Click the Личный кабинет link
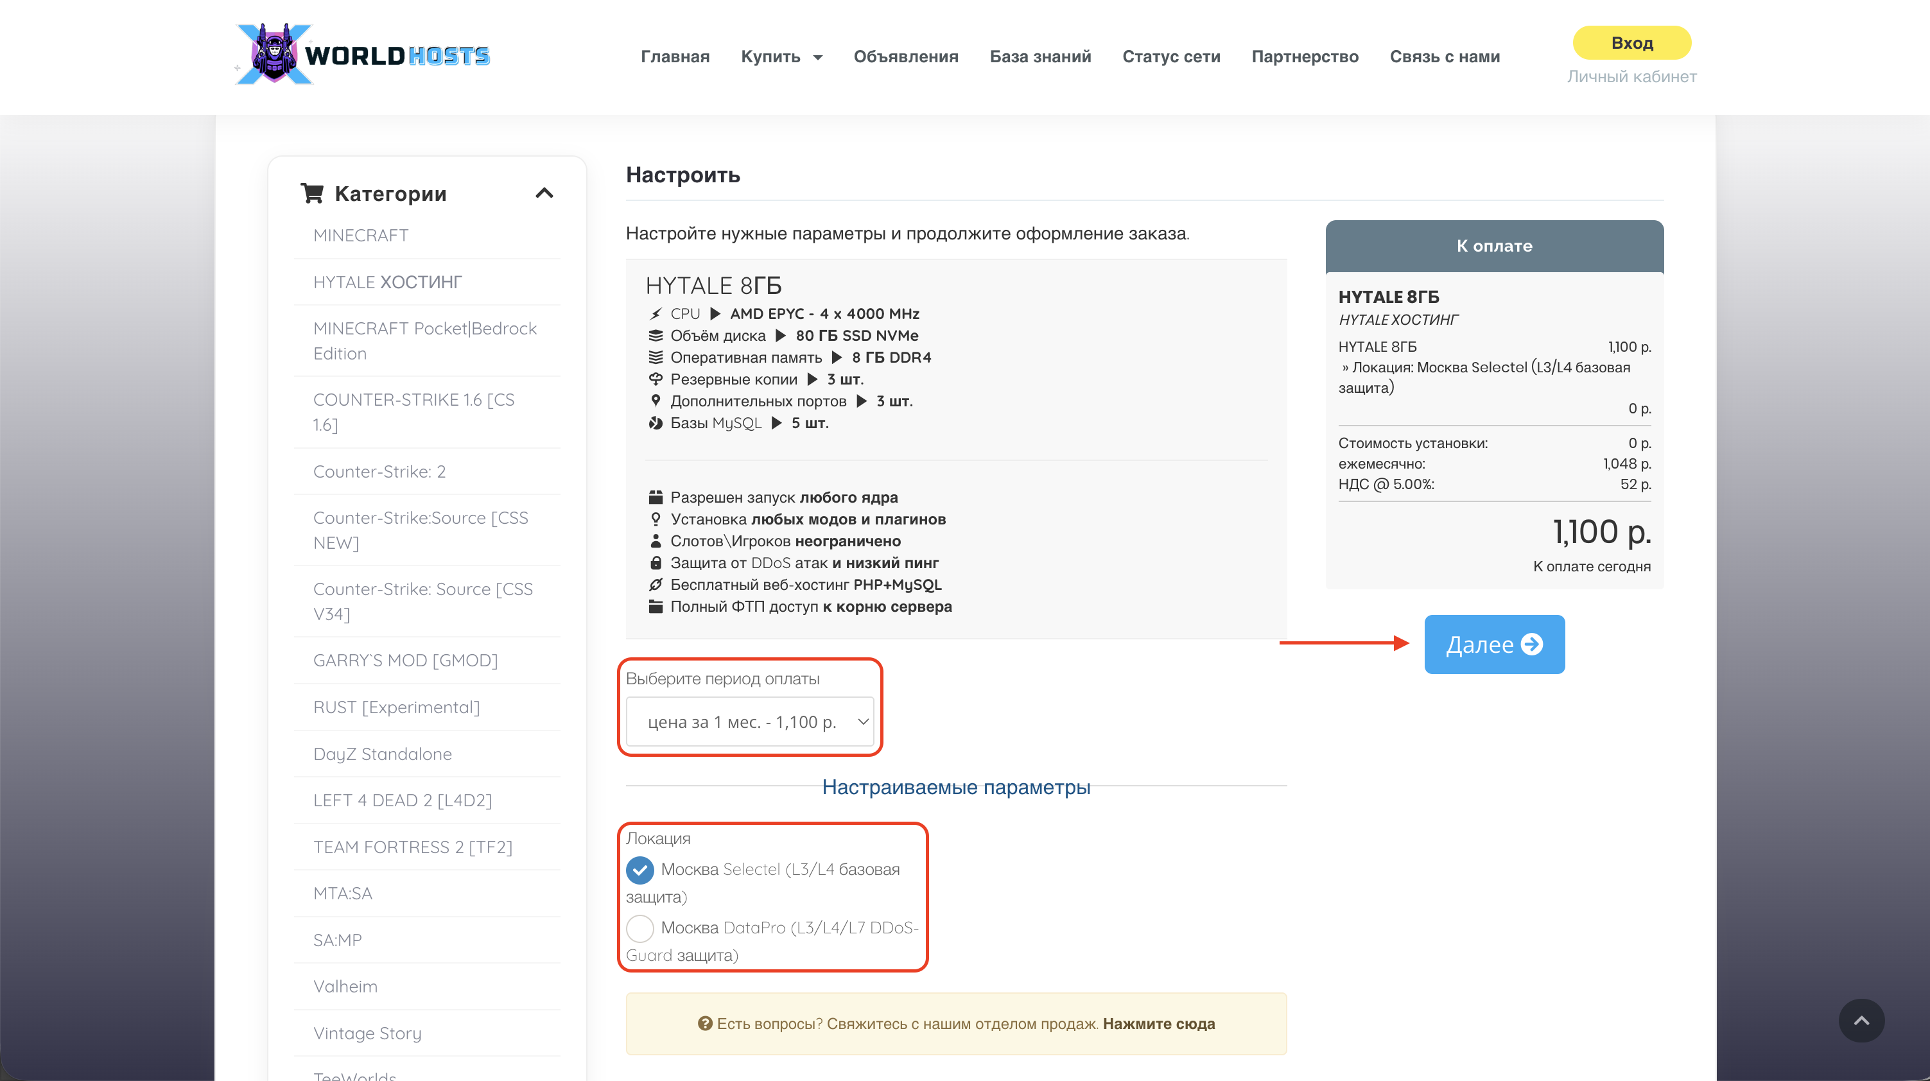The width and height of the screenshot is (1930, 1081). [x=1631, y=76]
